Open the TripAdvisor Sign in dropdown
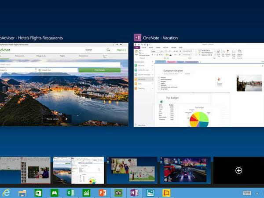Image resolution: width=264 pixels, height=198 pixels. click(121, 50)
